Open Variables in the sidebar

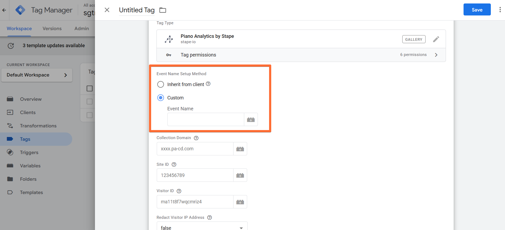36,166
